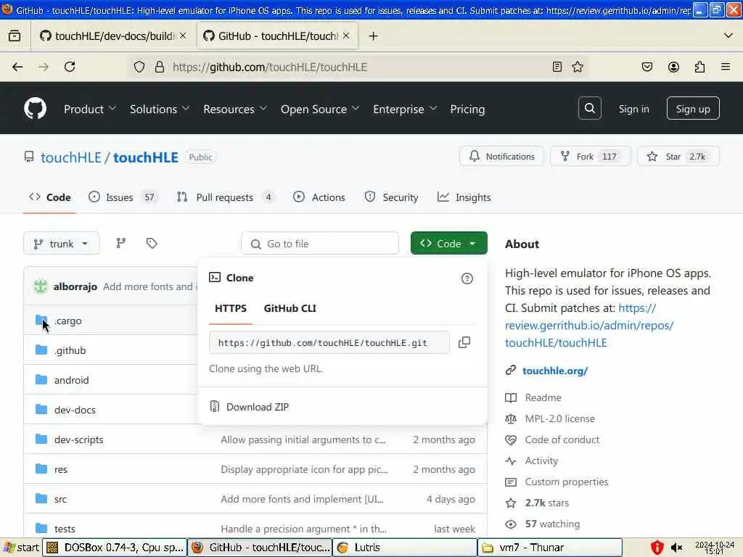Open the Pull requests tab
Image resolution: width=743 pixels, height=557 pixels.
[225, 197]
